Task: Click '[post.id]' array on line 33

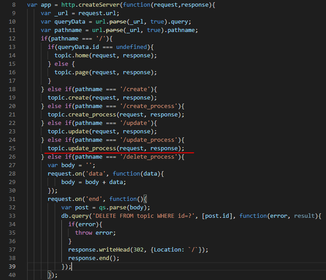Action: pyautogui.click(x=217, y=216)
